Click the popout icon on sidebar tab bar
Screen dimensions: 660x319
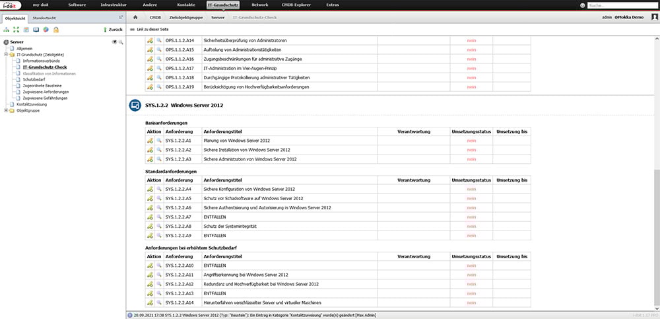[x=121, y=18]
